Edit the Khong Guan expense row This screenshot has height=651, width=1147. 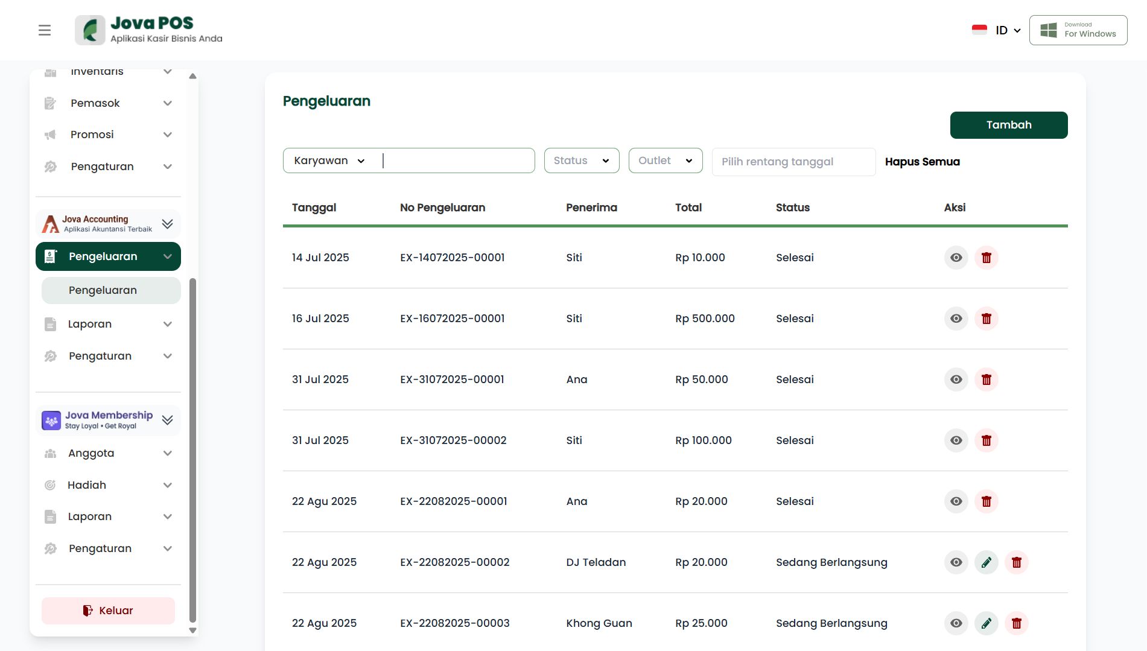[986, 623]
